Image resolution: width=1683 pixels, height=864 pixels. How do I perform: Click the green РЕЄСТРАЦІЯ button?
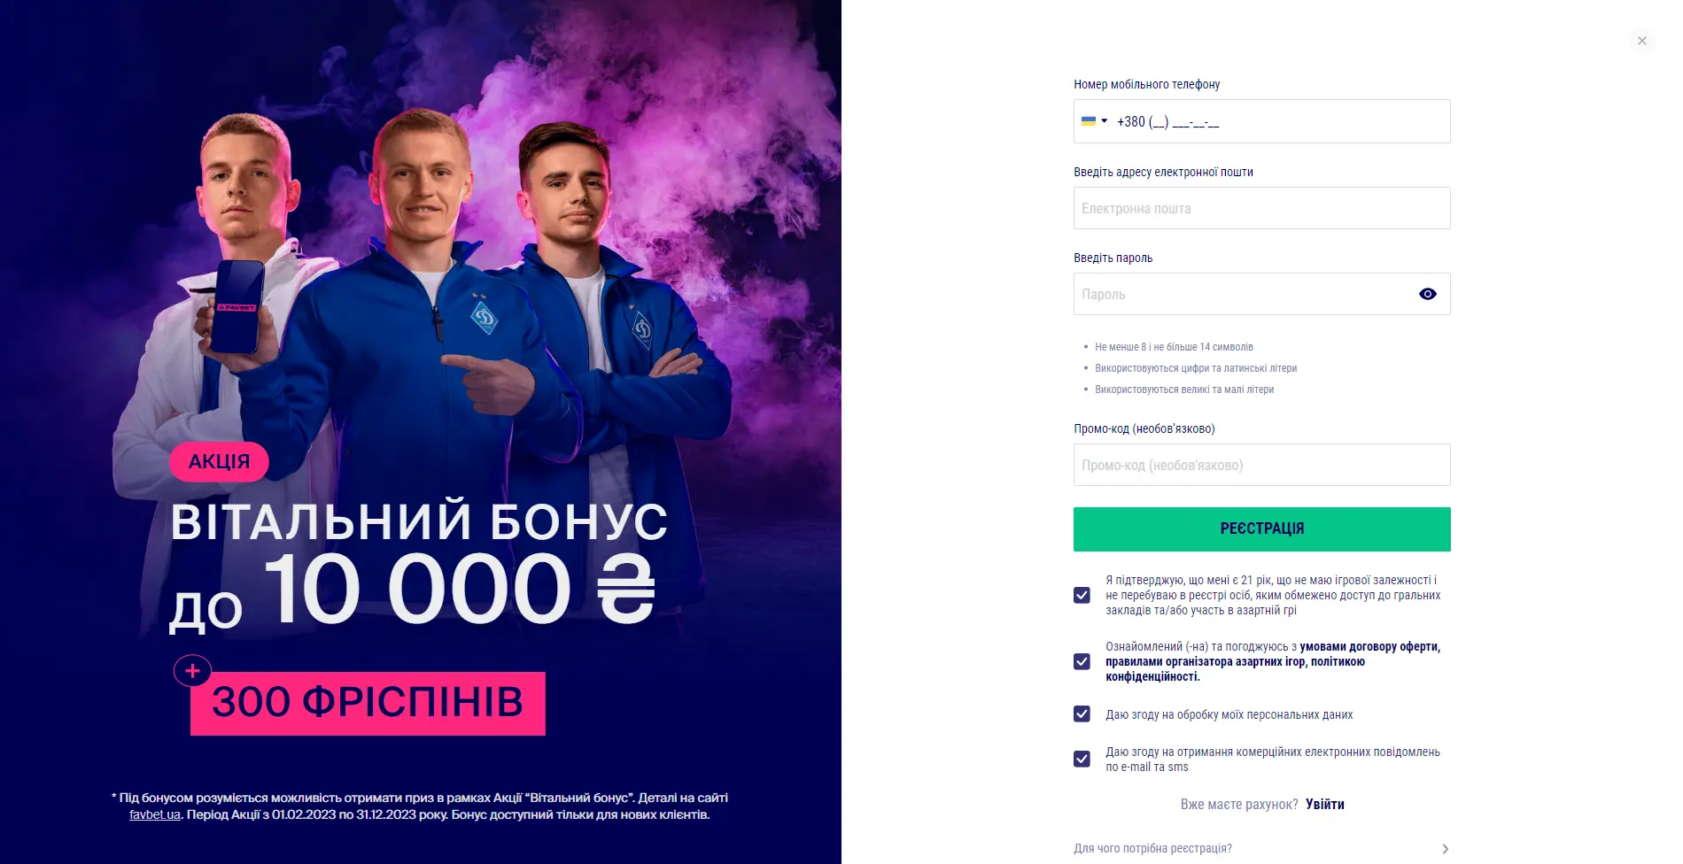(1261, 528)
